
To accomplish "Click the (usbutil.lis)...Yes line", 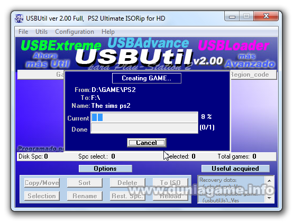I will (x=221, y=200).
